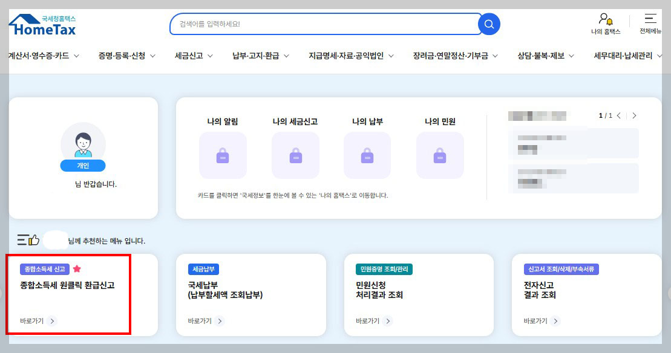Image resolution: width=671 pixels, height=353 pixels.
Task: Click the next arrow in the notice pager
Action: (634, 115)
